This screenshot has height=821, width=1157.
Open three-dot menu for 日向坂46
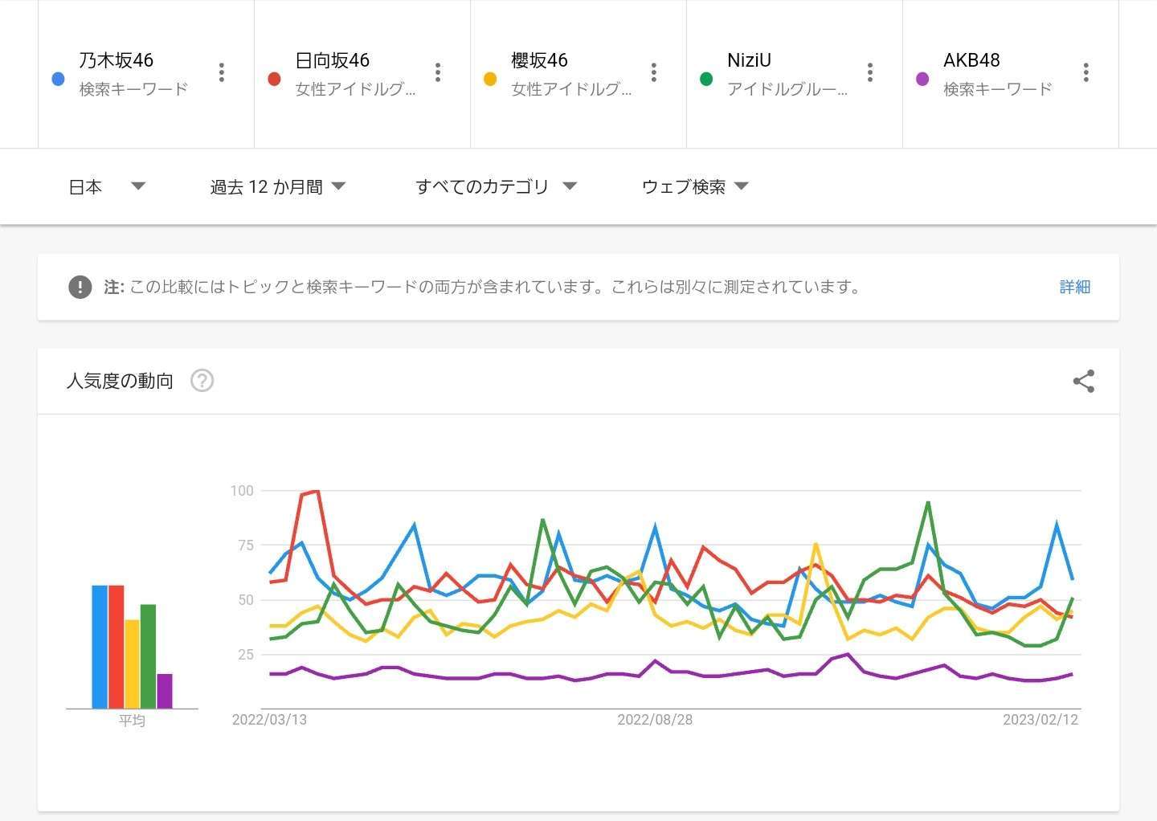[438, 72]
